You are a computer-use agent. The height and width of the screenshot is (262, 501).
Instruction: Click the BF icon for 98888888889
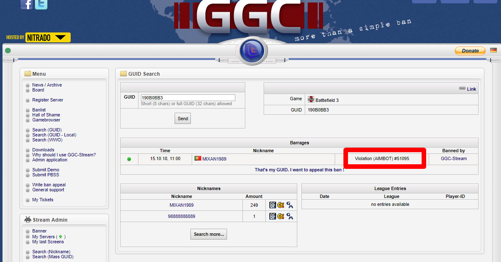(x=273, y=216)
